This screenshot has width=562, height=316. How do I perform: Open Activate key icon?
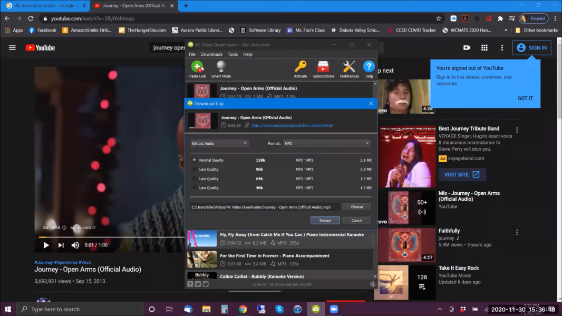tap(301, 66)
